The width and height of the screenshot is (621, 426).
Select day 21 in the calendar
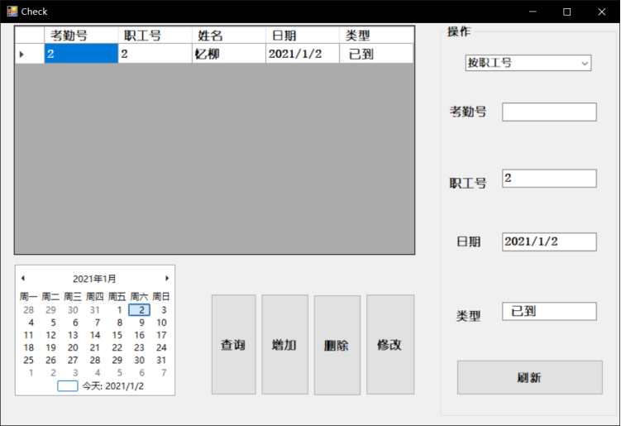(95, 347)
